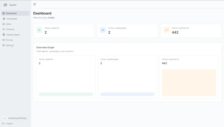Click TOTAL CONTACTS label in Overview Graph

[171, 59]
